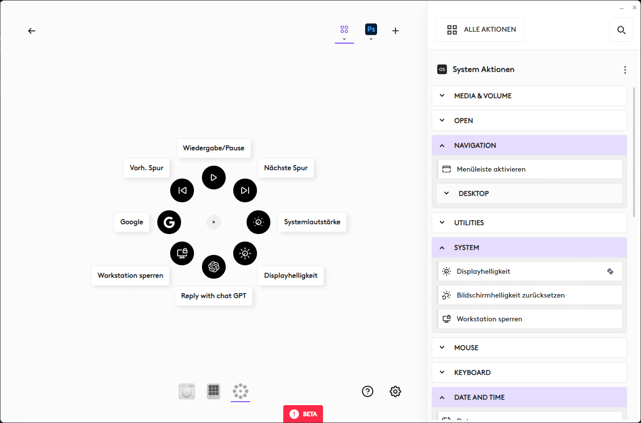641x423 pixels.
Task: Click the Google icon in the action ring
Action: (x=169, y=222)
